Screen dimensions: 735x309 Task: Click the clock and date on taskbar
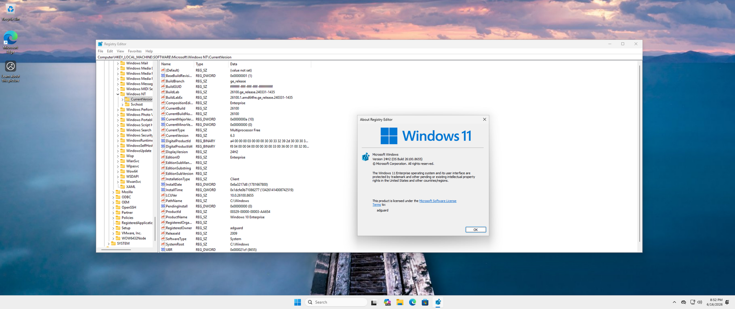(x=715, y=302)
